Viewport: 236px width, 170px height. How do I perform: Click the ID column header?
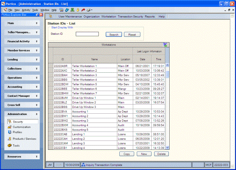pos(62,59)
